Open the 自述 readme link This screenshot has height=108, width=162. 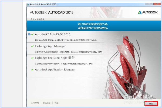[56, 103]
